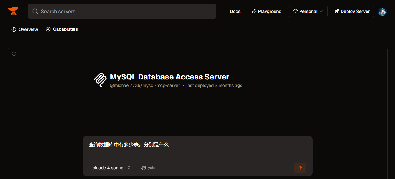Screen dimensions: 395x179
Task: Click the sparkle icon beside Playground
Action: (254, 11)
